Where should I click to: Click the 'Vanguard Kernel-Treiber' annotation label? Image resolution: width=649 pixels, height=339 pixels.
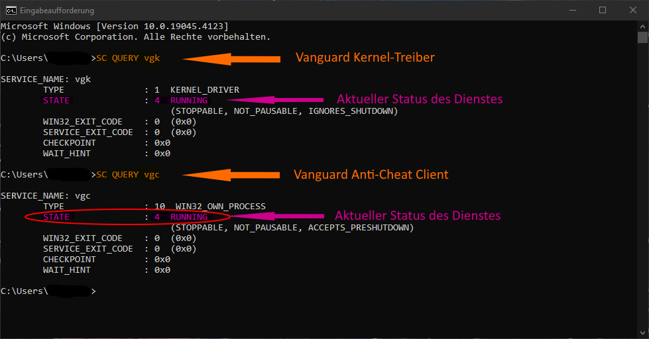click(x=365, y=57)
